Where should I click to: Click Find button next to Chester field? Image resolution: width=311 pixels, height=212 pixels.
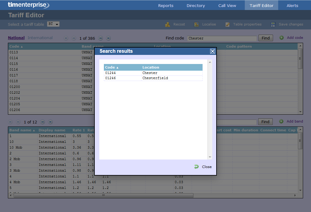(265, 38)
